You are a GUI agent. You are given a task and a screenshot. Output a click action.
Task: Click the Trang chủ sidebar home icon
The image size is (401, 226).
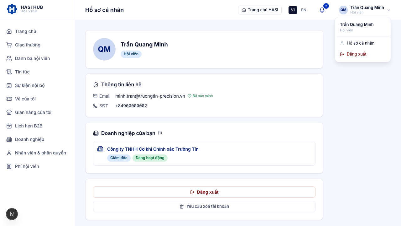click(9, 31)
